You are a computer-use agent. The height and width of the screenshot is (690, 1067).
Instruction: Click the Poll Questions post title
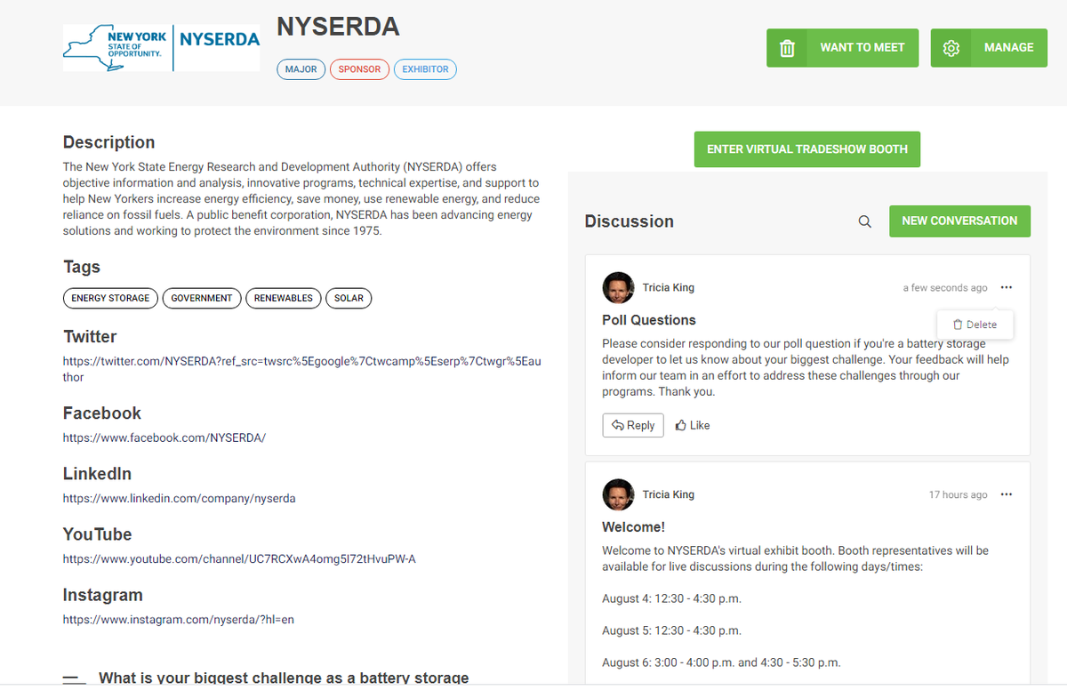tap(649, 320)
